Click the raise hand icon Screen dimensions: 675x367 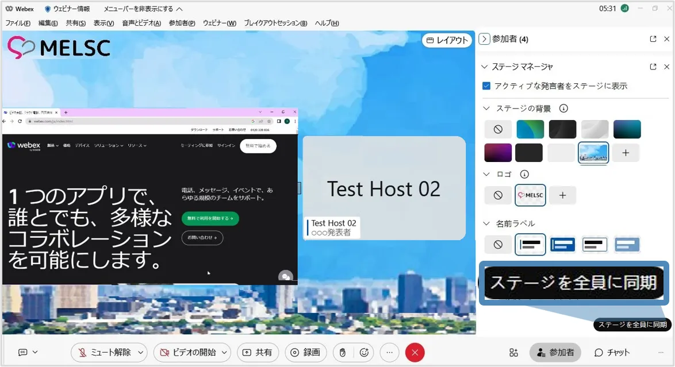coord(343,352)
